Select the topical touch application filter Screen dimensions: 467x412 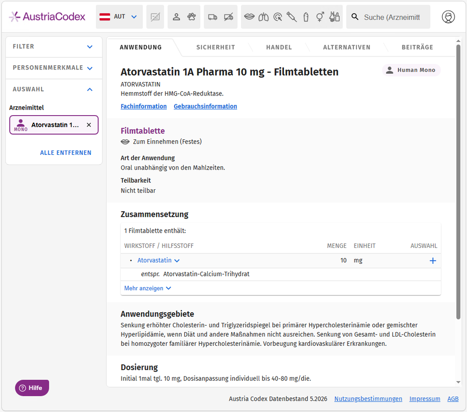tap(277, 17)
